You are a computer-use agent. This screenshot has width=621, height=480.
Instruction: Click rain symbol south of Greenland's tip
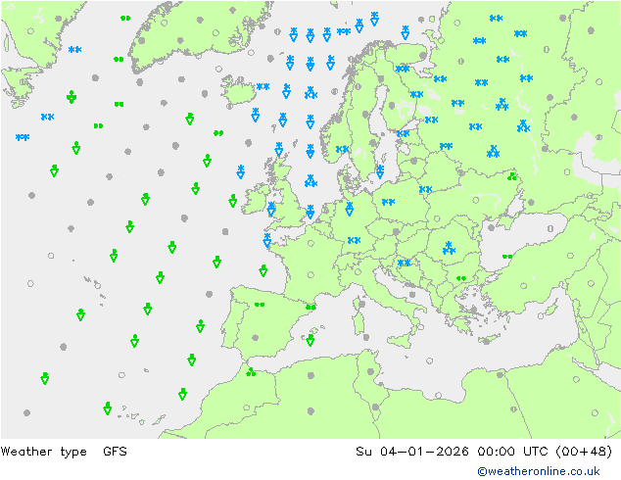[x=119, y=104]
